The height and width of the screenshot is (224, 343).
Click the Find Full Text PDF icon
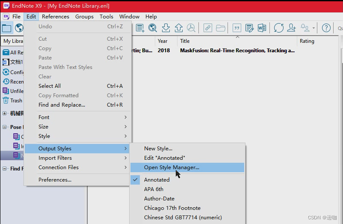191,28
